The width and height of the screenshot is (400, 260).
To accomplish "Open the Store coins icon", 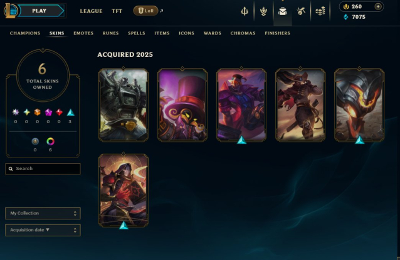I will coord(320,11).
